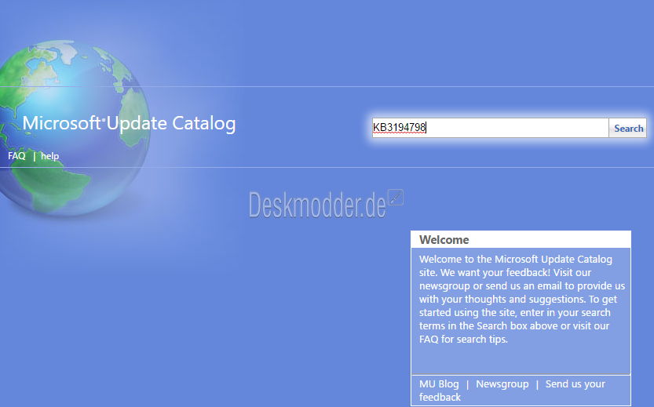Screen dimensions: 654x407
Task: Open the FAQ link under the title
Action: click(x=16, y=156)
